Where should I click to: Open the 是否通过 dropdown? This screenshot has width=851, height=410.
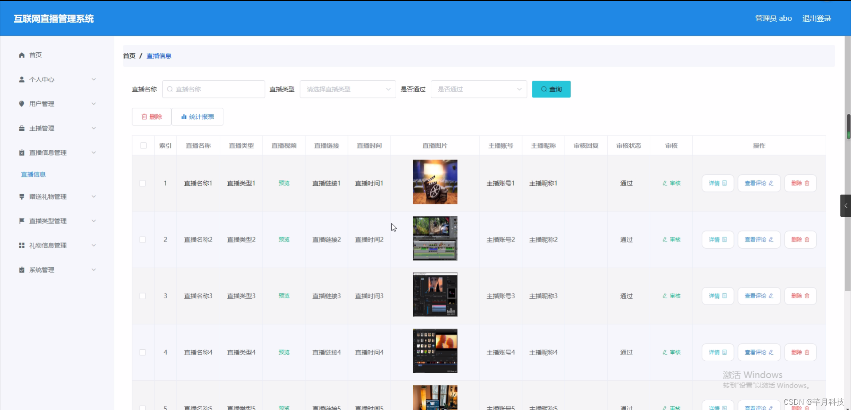click(x=479, y=89)
